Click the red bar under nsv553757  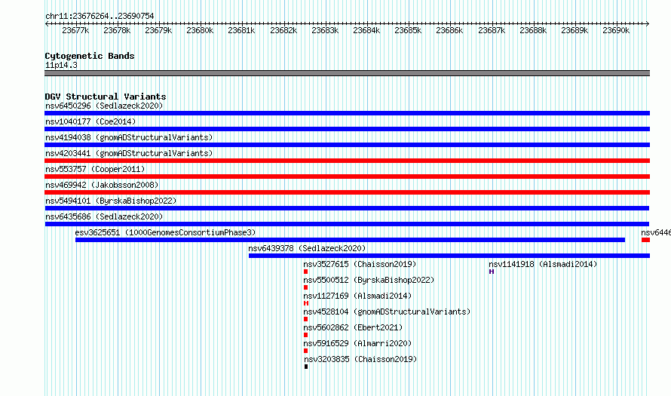coord(347,177)
